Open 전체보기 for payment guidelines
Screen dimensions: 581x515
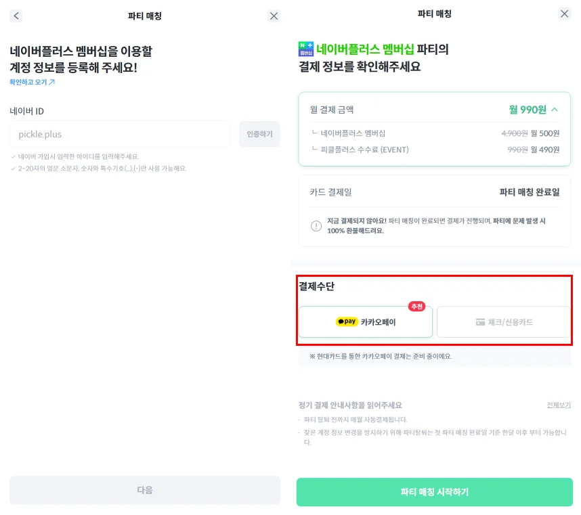[559, 405]
